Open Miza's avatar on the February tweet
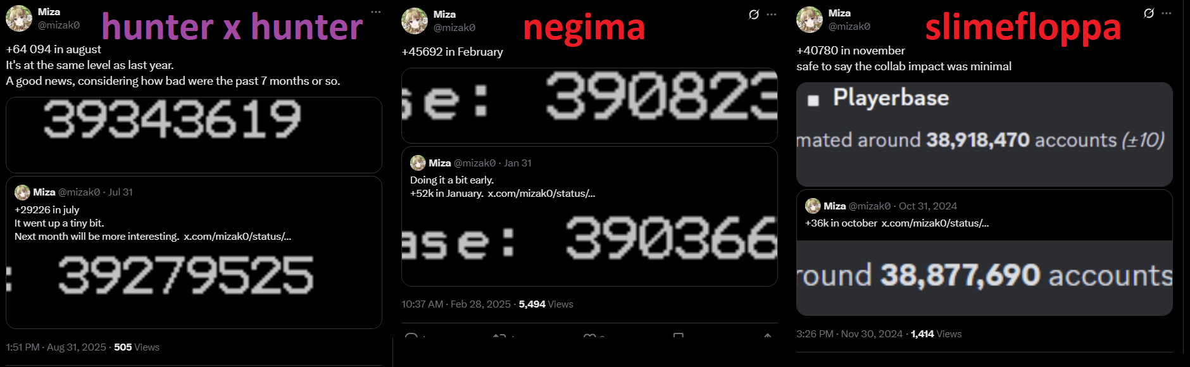The height and width of the screenshot is (367, 1190). [415, 21]
